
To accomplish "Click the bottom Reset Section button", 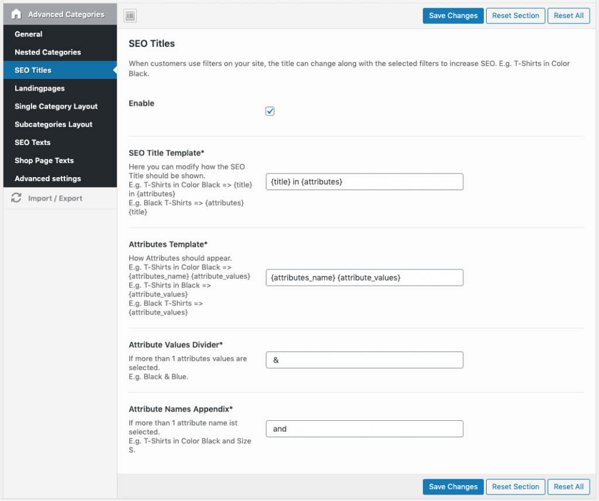I will point(515,486).
